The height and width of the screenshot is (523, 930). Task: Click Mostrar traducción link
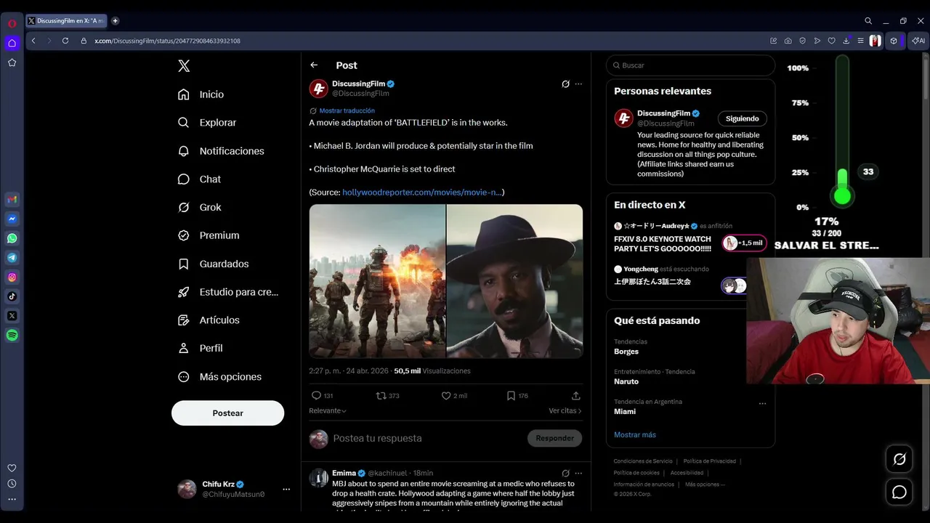point(347,111)
